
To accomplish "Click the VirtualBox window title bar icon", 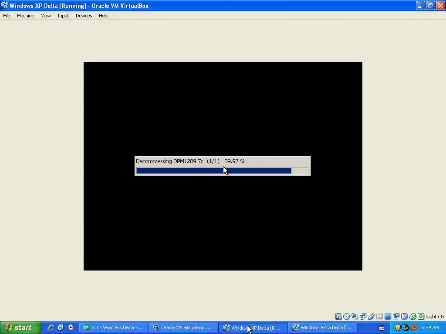I will (x=4, y=5).
